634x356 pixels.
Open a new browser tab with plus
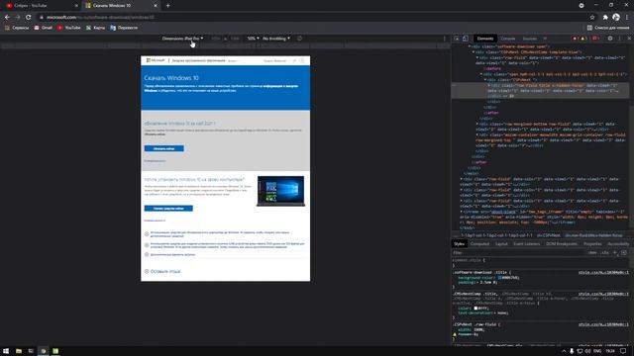(x=167, y=6)
